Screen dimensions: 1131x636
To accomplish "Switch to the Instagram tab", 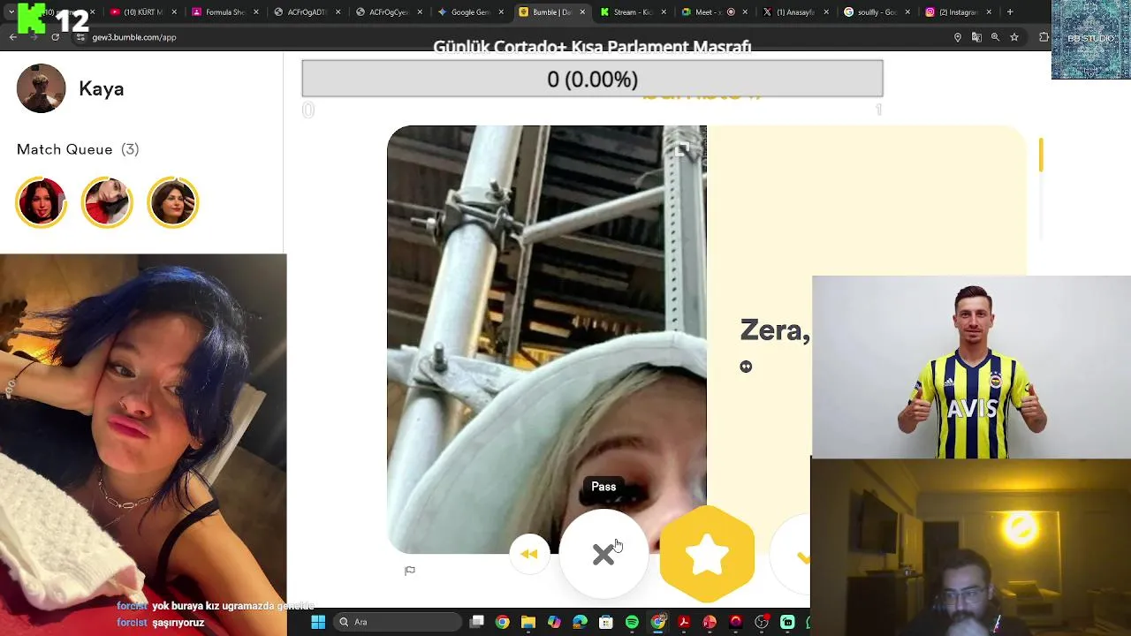I will coord(957,12).
